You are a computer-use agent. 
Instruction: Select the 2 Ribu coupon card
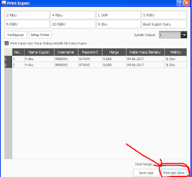pyautogui.click(x=27, y=15)
